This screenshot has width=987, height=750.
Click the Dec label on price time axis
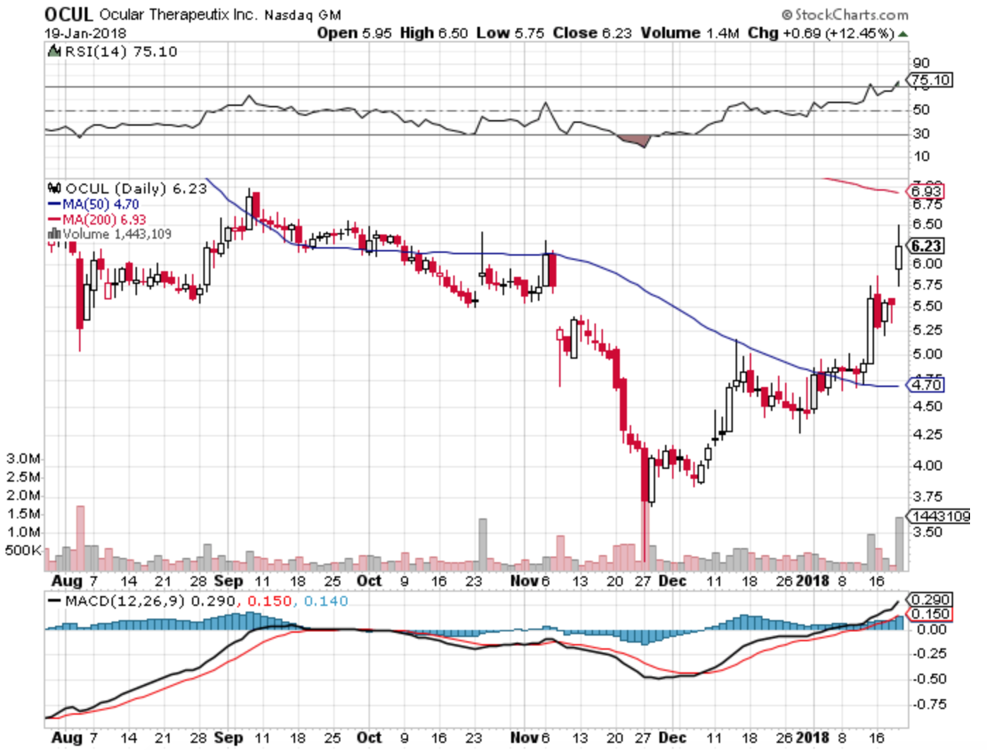tap(671, 581)
